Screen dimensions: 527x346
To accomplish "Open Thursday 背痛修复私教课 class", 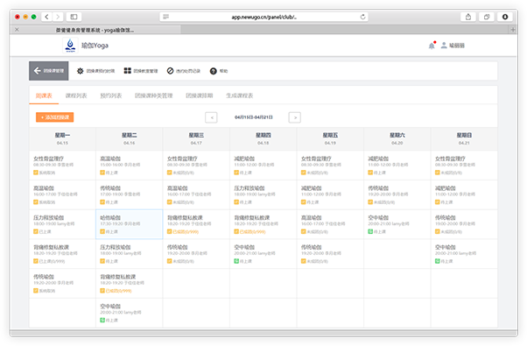I will tap(263, 224).
